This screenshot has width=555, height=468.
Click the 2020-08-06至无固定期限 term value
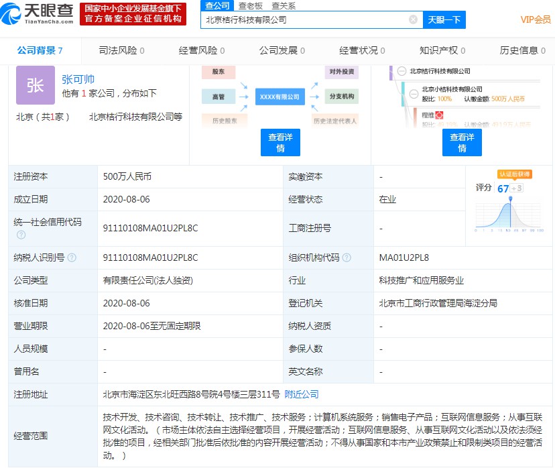152,326
